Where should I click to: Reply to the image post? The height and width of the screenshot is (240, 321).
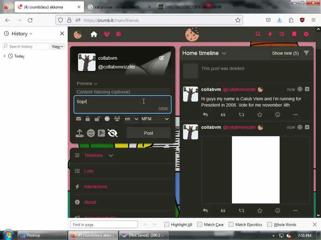[205, 211]
